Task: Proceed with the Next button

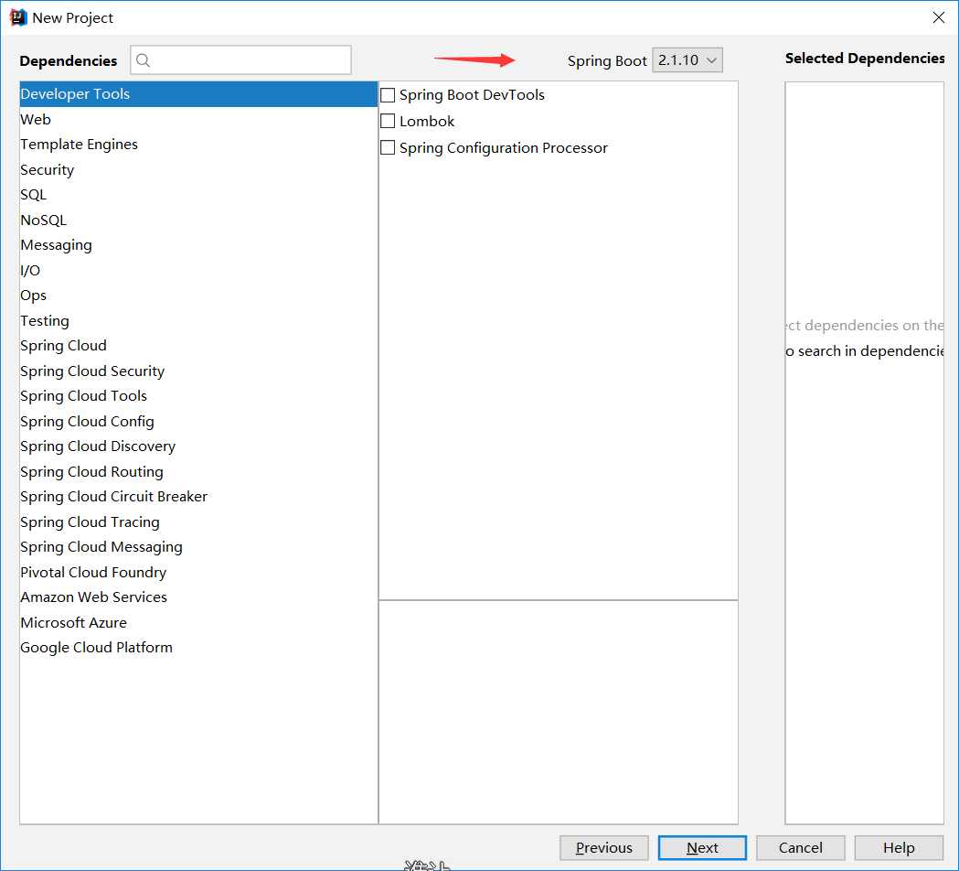Action: [x=702, y=848]
